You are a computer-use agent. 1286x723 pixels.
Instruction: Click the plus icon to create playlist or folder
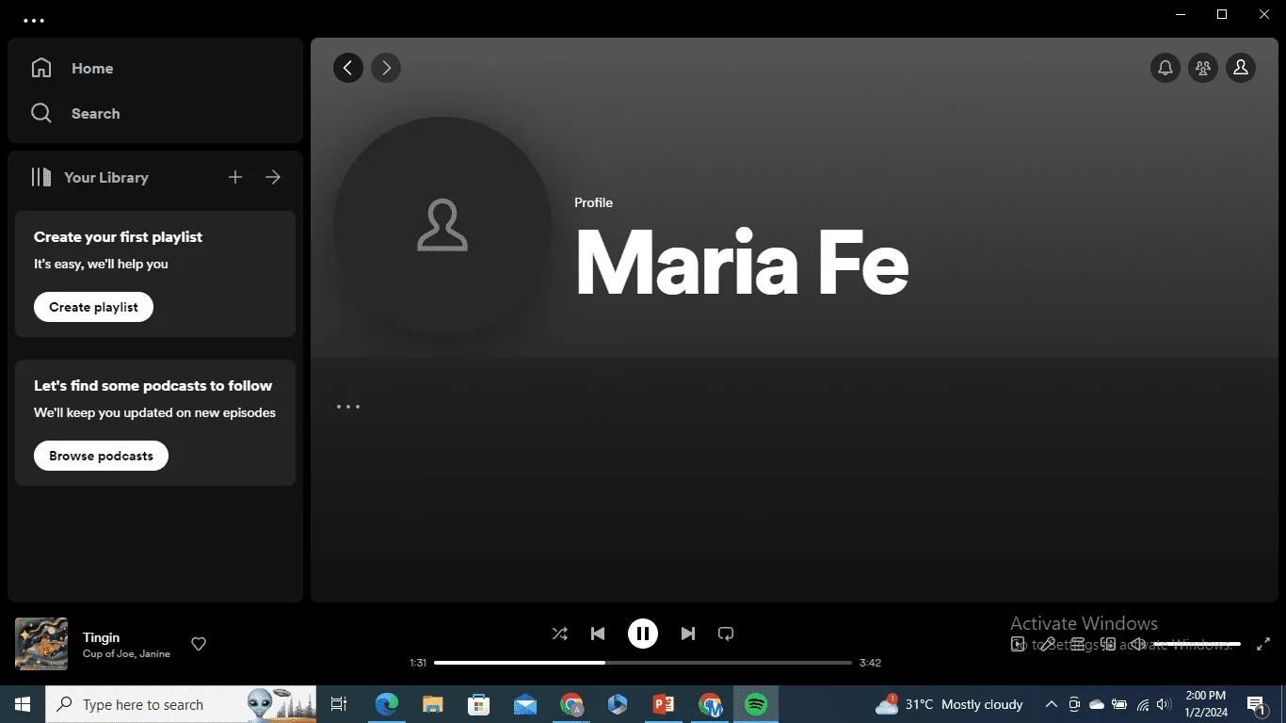pyautogui.click(x=235, y=177)
